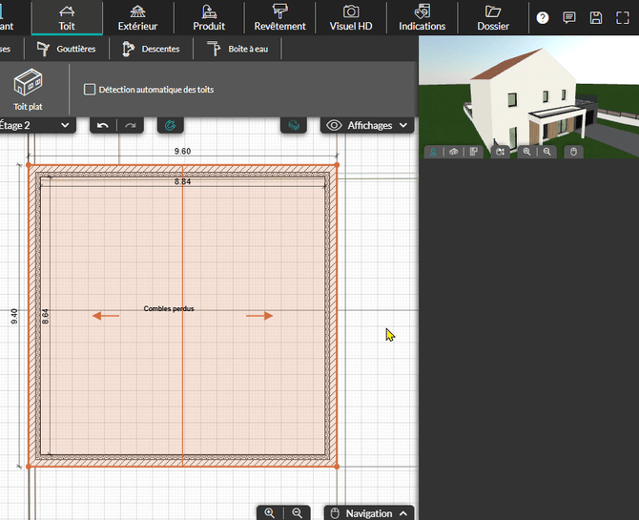Click the redo arrow button
Viewport: 639px width, 520px height.
tap(131, 125)
